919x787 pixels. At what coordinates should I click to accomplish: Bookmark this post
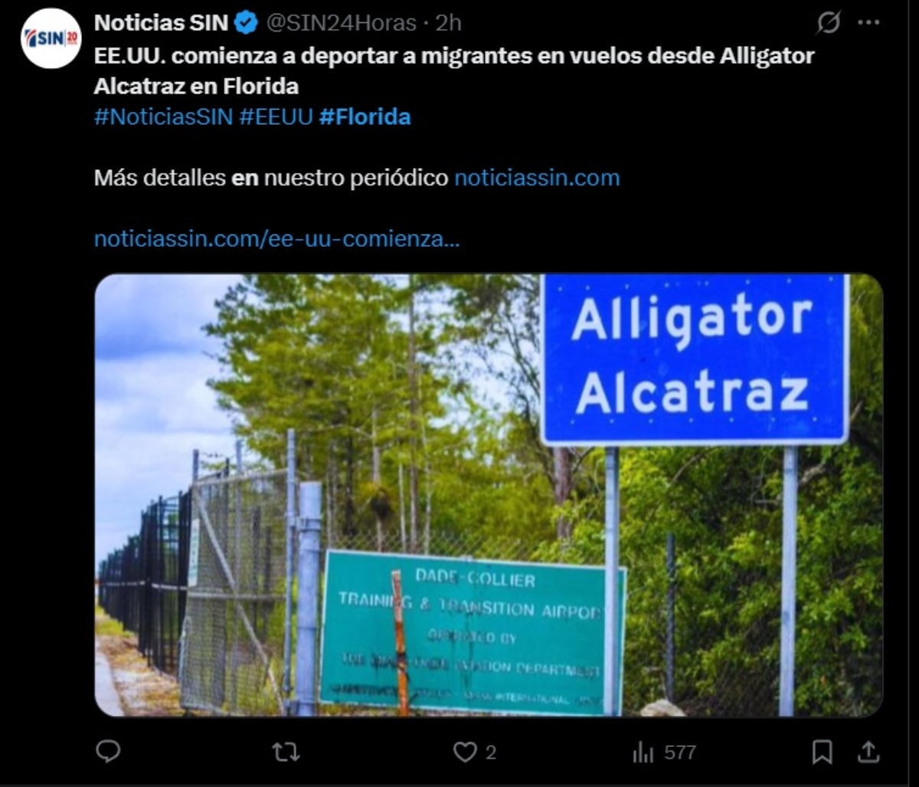822,753
